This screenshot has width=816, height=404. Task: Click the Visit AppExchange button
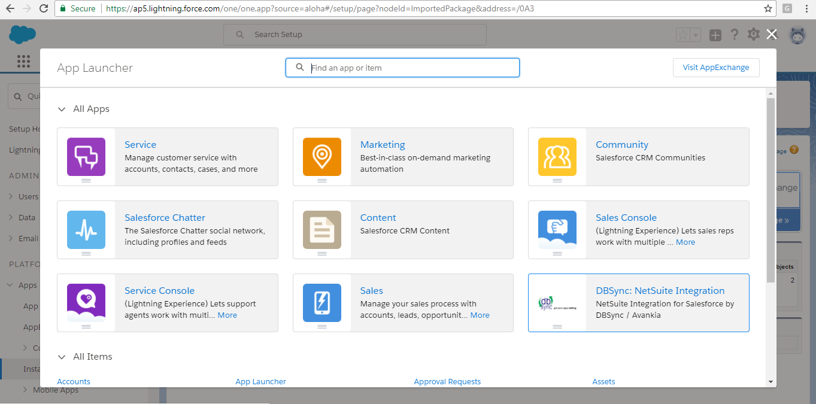point(716,67)
